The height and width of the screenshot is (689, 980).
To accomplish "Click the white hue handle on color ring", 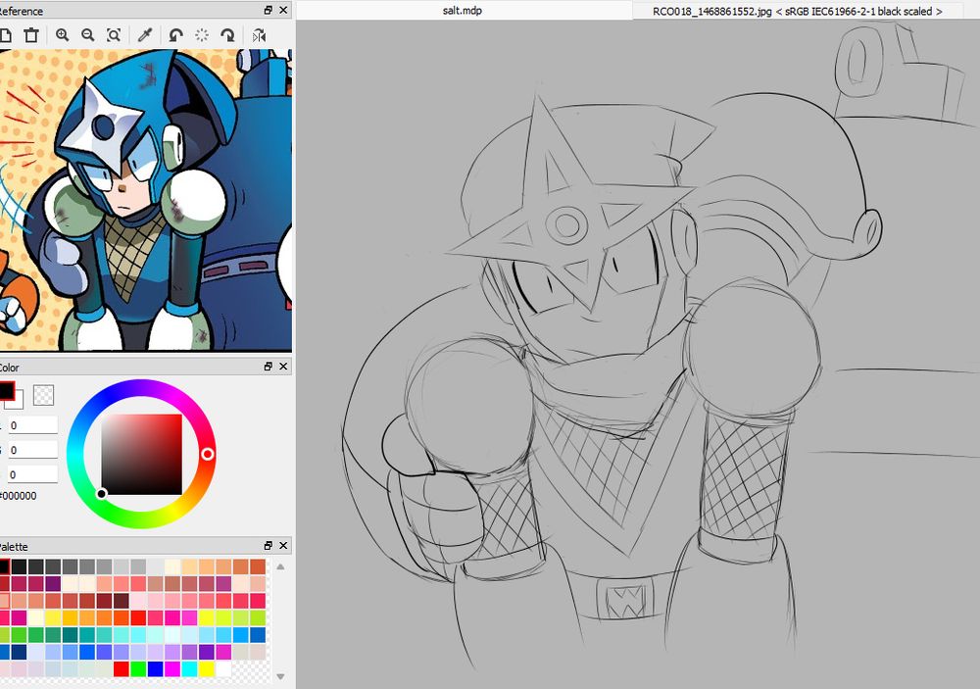I will (208, 454).
